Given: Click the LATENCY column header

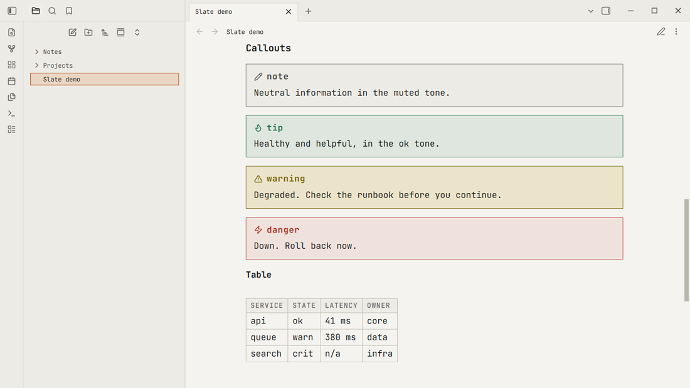Looking at the screenshot, I should click(x=341, y=305).
